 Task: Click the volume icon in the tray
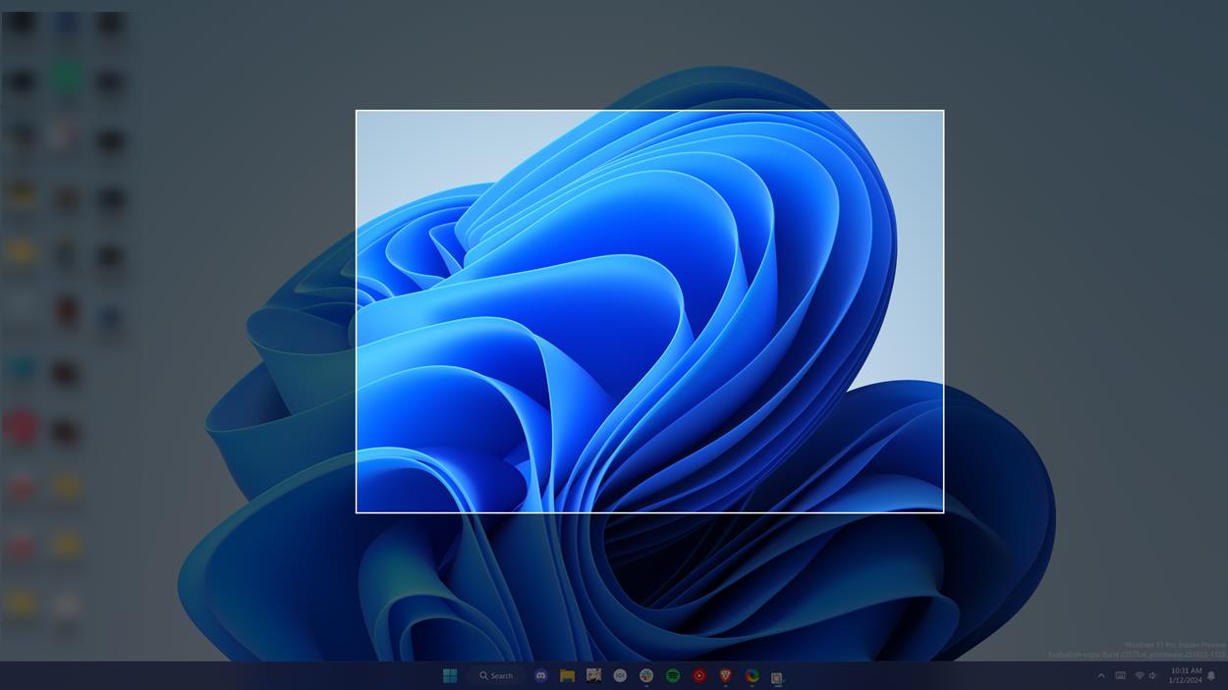point(1151,674)
